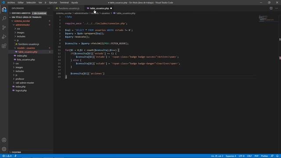Screen dimensions: 281x158
Task: Open the Search view in activity bar
Action: click(4, 18)
